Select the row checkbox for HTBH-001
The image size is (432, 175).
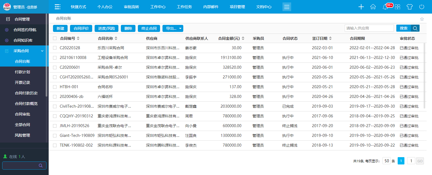click(55, 87)
